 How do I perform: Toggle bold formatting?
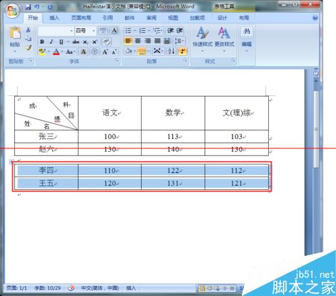click(x=42, y=42)
